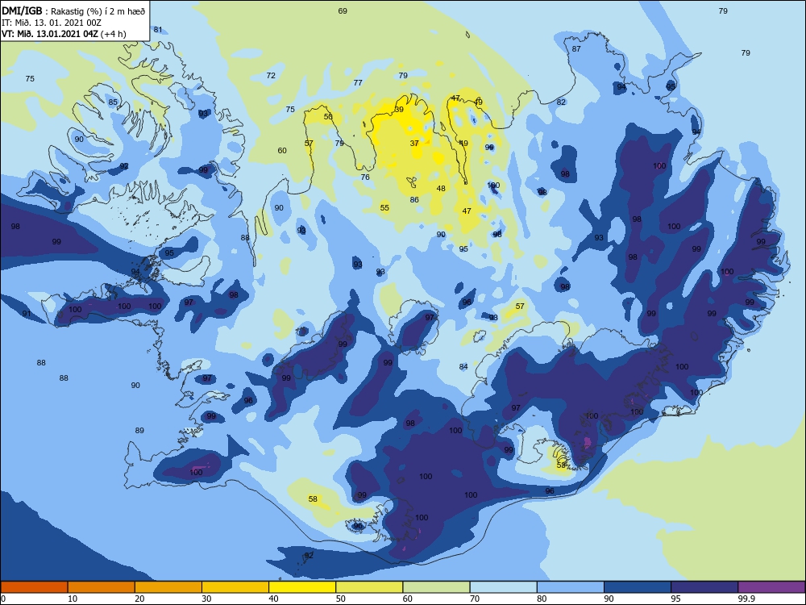This screenshot has width=806, height=605.
Task: Click the humidity value 69 at top
Action: tap(343, 10)
